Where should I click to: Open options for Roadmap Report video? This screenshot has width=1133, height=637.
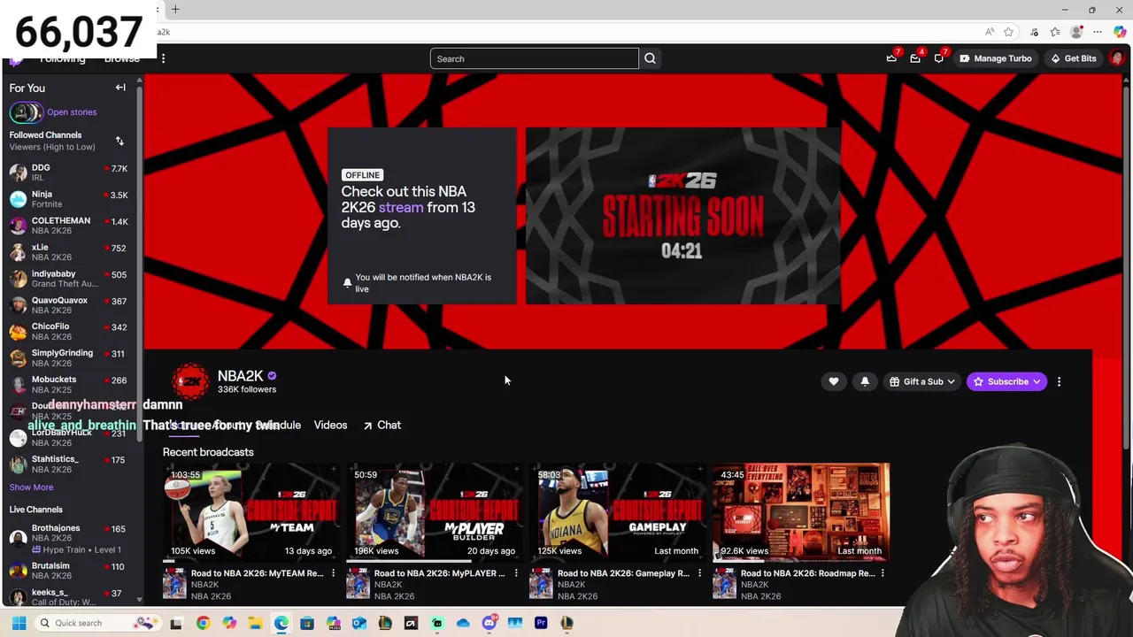click(x=883, y=573)
